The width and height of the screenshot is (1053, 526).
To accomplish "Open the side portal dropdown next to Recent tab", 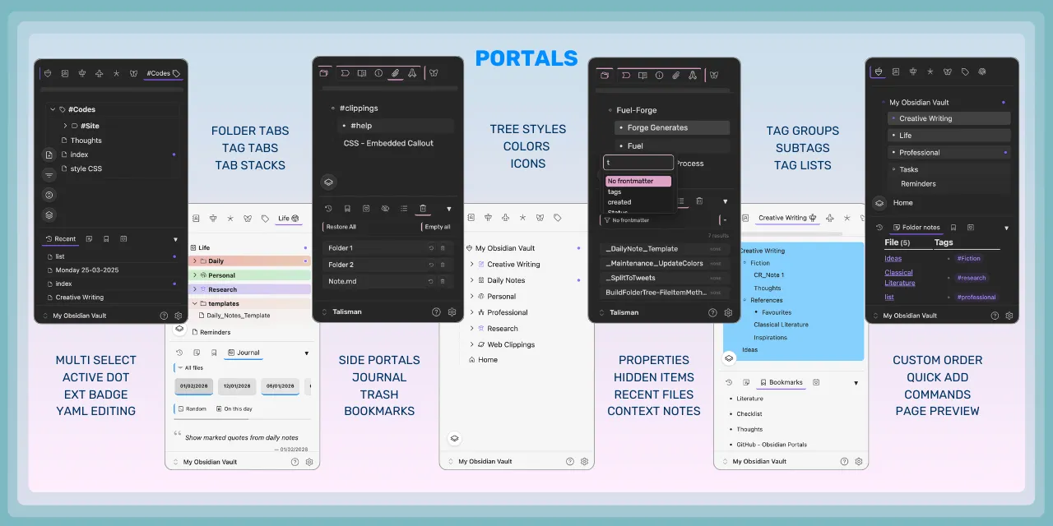I will point(175,239).
